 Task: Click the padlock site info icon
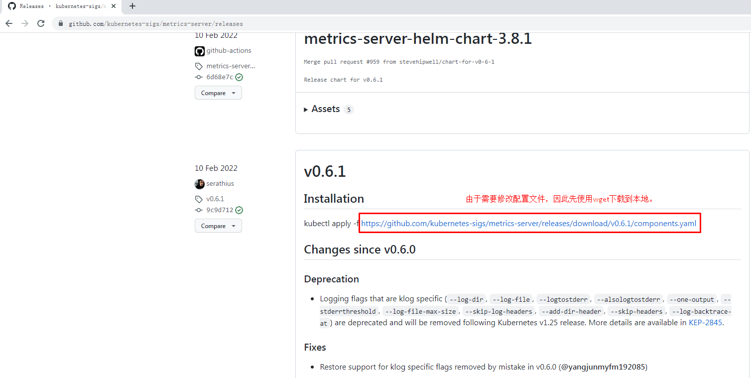[61, 23]
